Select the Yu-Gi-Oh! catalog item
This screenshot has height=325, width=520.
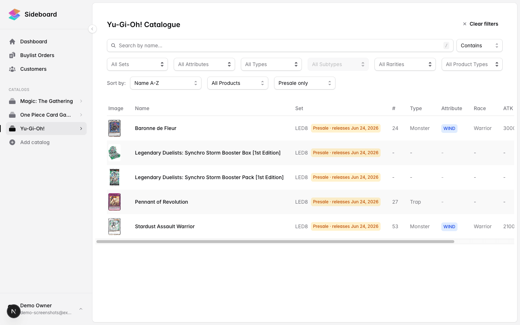[x=46, y=129]
